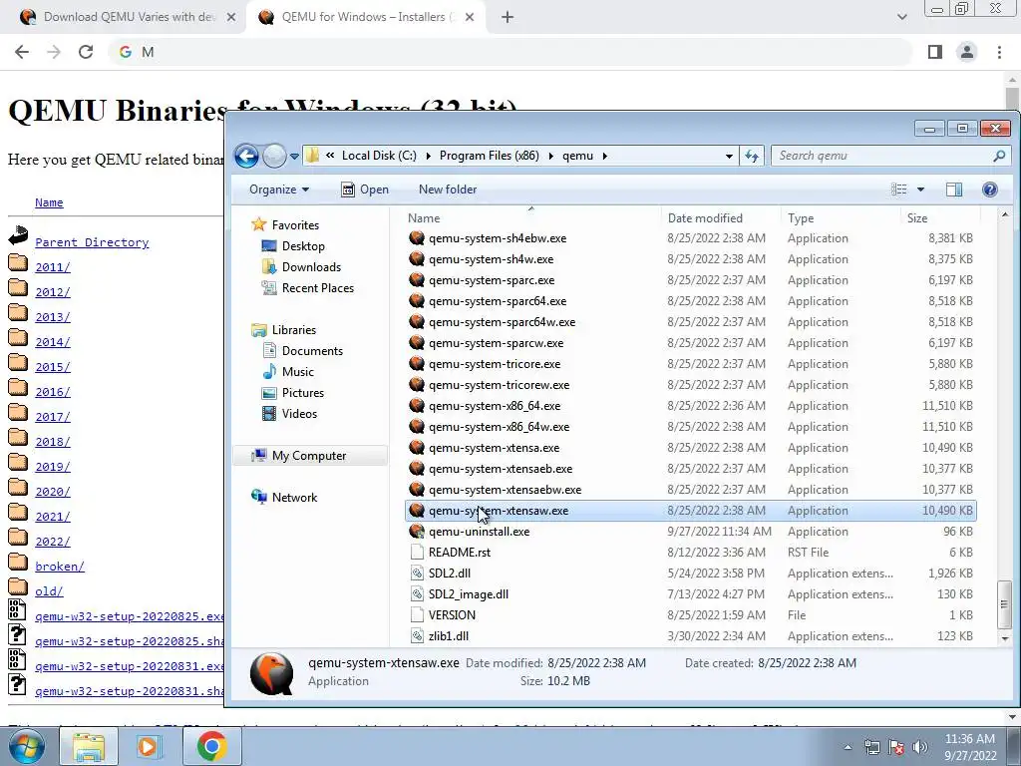Select qemu-uninstall.exe file icon

click(x=417, y=532)
